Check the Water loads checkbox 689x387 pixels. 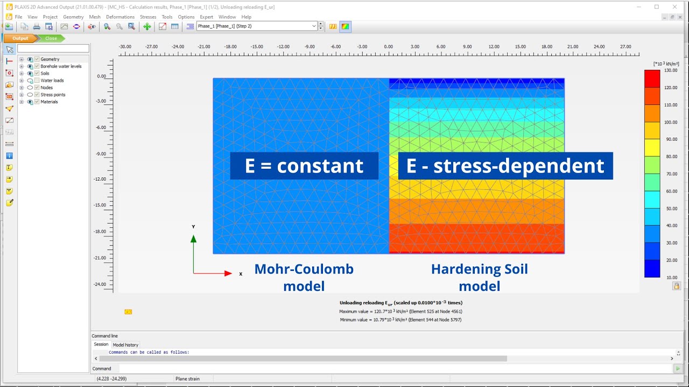(x=37, y=81)
